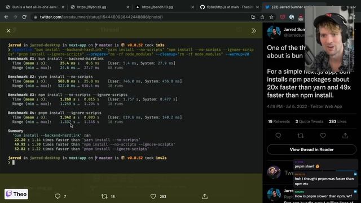
Task: Click the share icon in the address bar
Action: 262,17
